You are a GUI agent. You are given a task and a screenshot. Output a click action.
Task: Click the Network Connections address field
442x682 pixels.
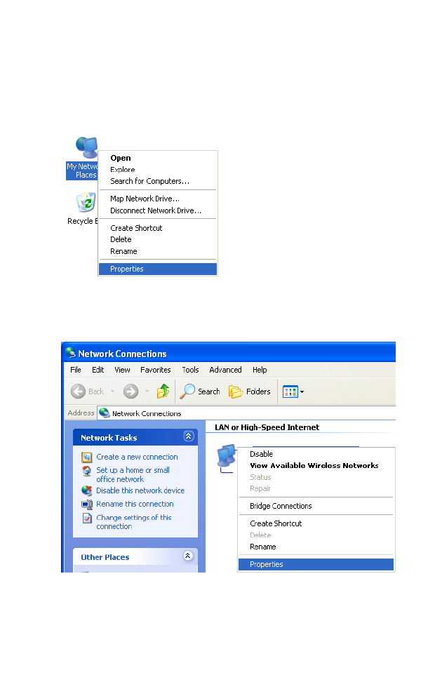tap(247, 413)
